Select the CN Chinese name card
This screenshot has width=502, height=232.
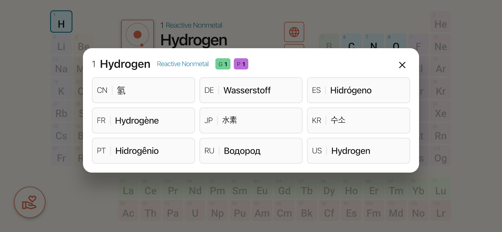[143, 90]
